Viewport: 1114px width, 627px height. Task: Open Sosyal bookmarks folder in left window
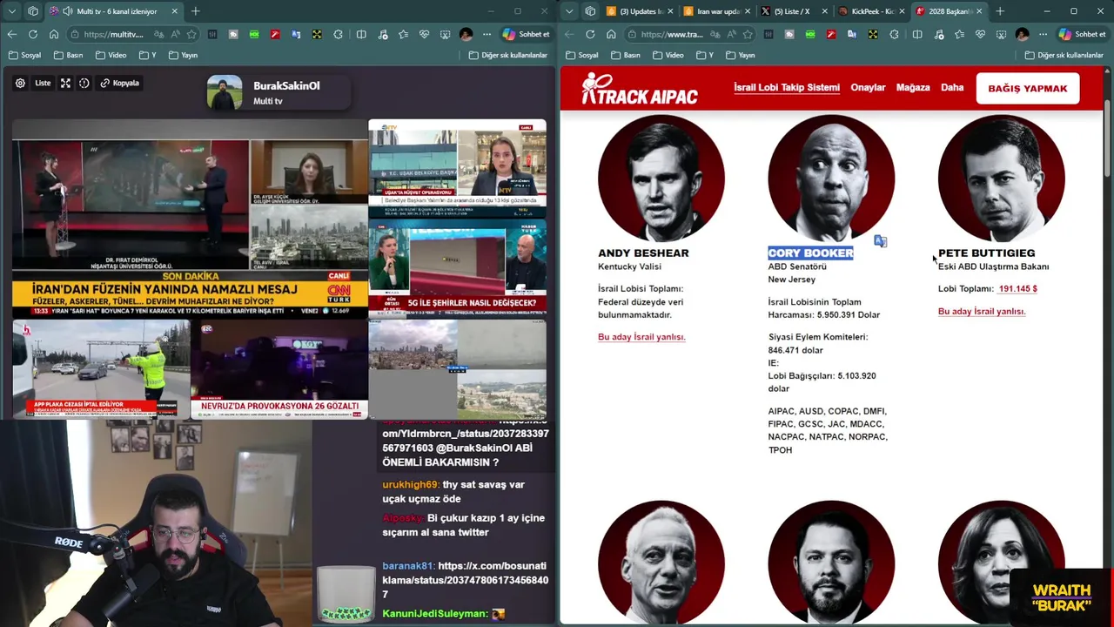(24, 55)
